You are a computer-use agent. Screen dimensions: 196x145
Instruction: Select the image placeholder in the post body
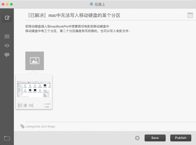pyautogui.click(x=35, y=61)
